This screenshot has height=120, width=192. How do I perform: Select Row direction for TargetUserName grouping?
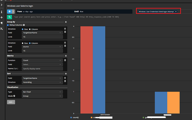[x=23, y=29]
